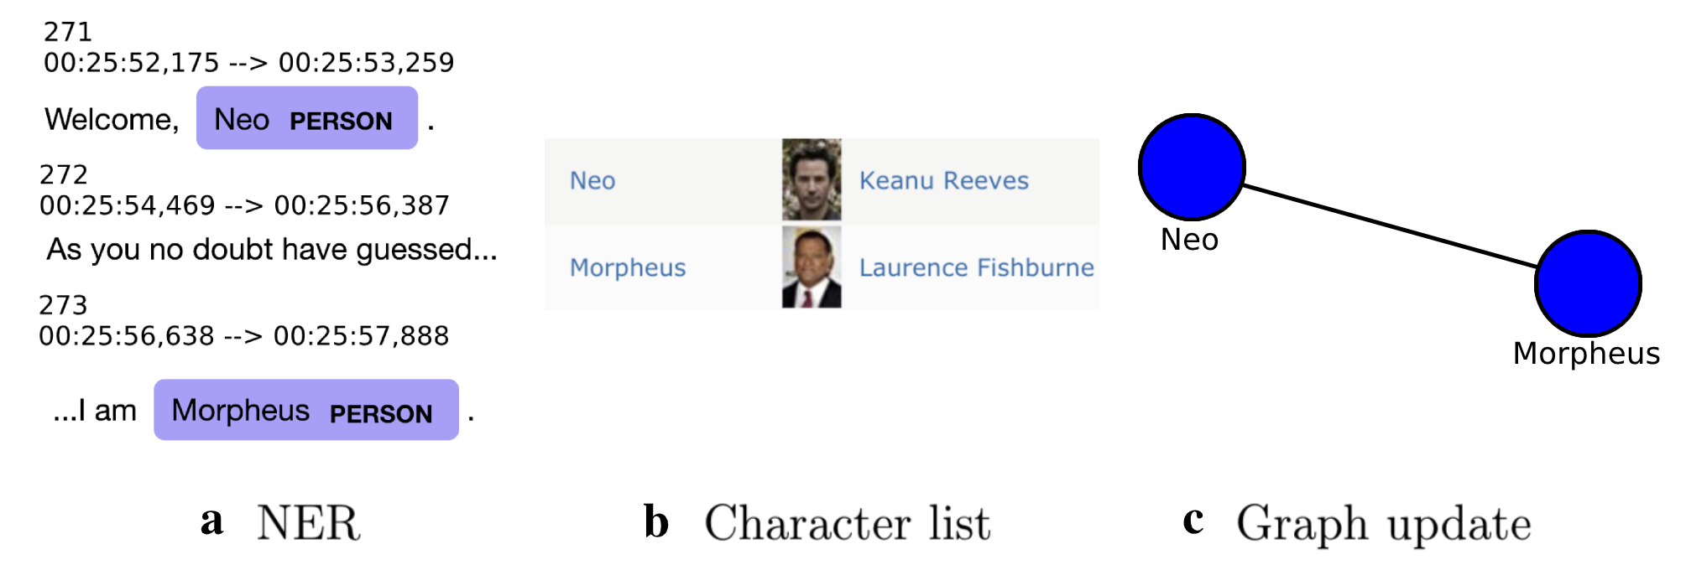
Task: Select subtitle index 273
Action: coord(63,305)
